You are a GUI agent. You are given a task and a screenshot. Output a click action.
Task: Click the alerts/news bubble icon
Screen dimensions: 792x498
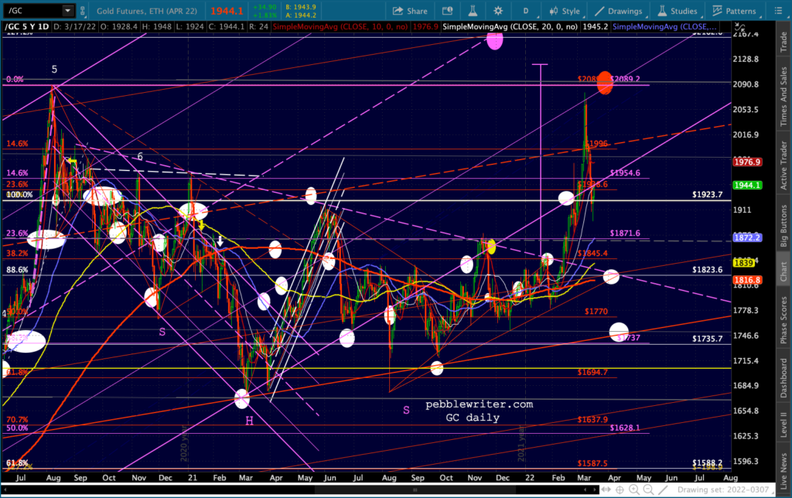click(447, 11)
